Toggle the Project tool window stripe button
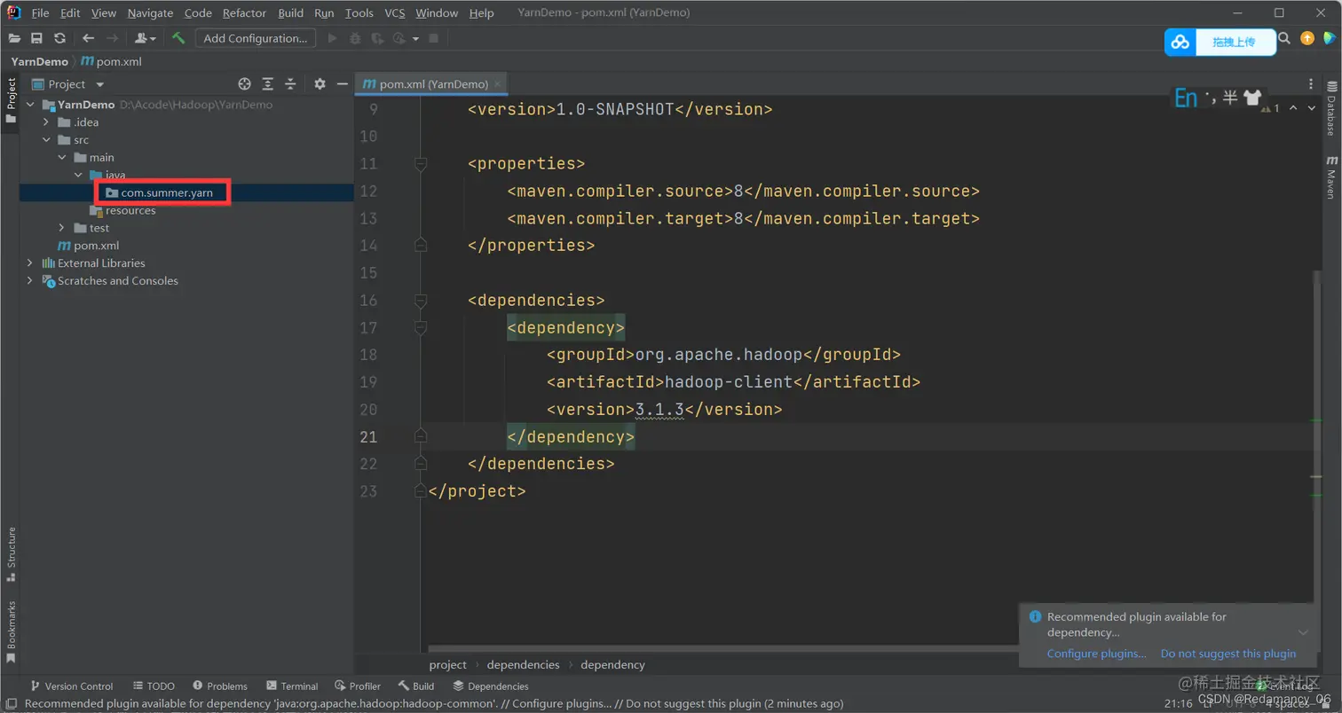 [x=11, y=101]
